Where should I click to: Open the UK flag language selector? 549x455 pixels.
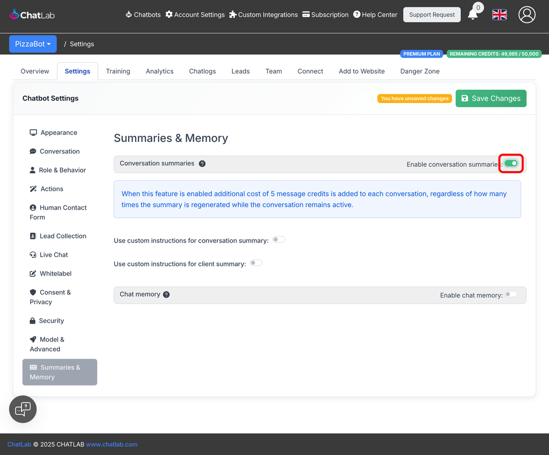(499, 15)
